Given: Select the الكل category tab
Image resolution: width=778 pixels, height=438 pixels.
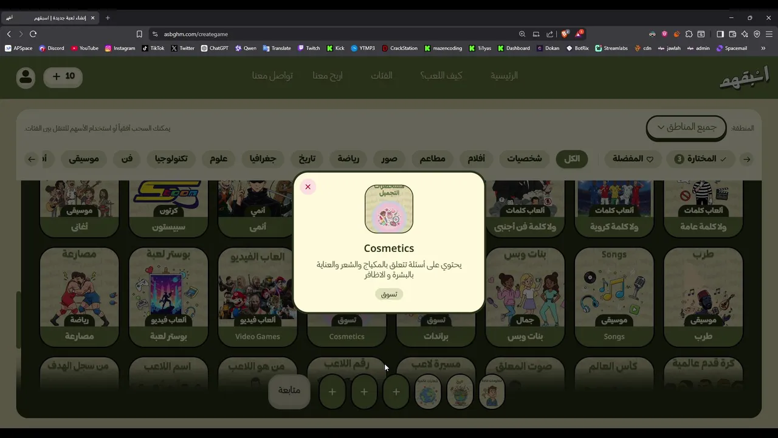Looking at the screenshot, I should (572, 159).
